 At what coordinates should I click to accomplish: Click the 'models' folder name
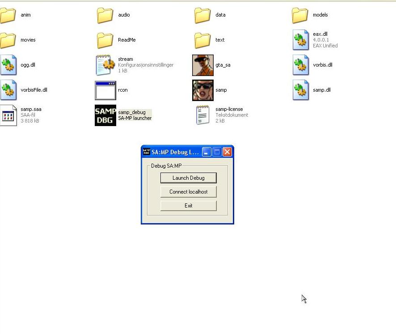click(320, 15)
